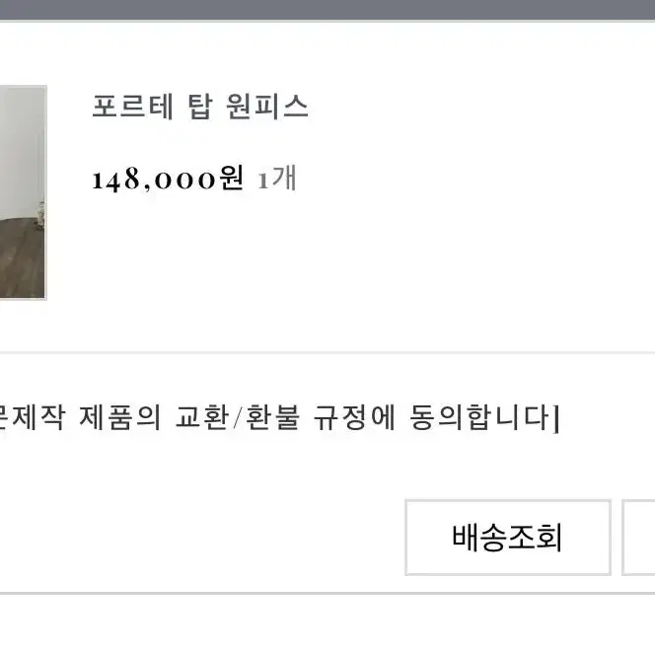Screen dimensions: 655x655
Task: Click the word 탑 in product name
Action: click(x=200, y=107)
